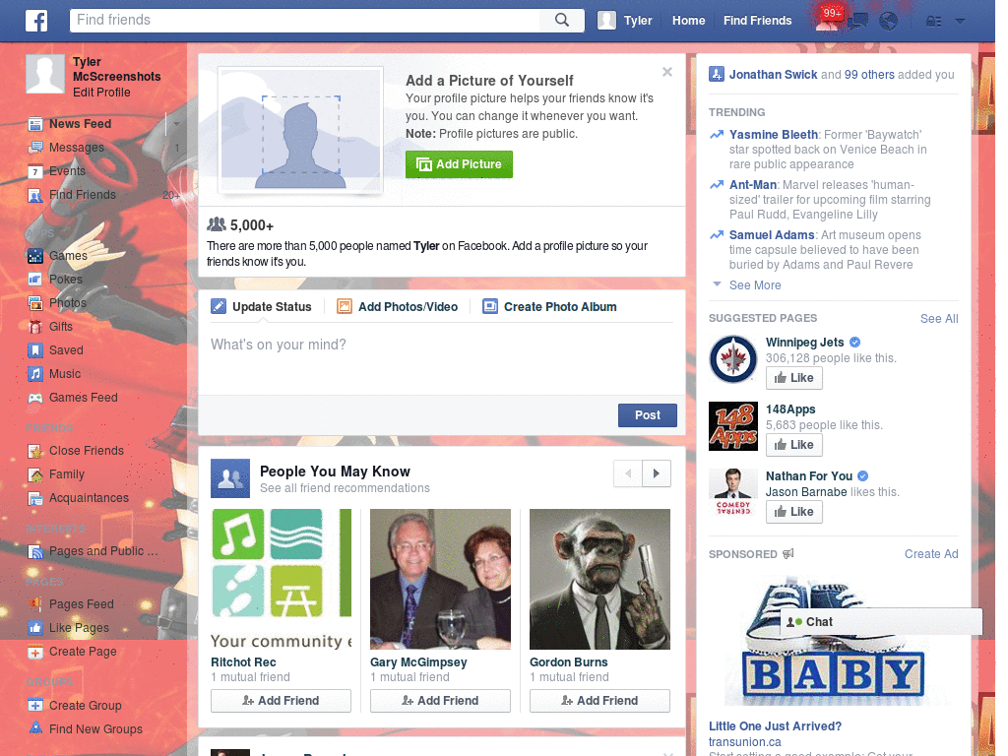Image resolution: width=1008 pixels, height=756 pixels.
Task: Open Games icon in sidebar
Action: tap(35, 255)
